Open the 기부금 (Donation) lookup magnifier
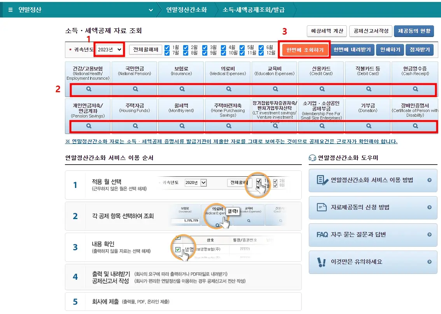441x314 pixels. 367,126
